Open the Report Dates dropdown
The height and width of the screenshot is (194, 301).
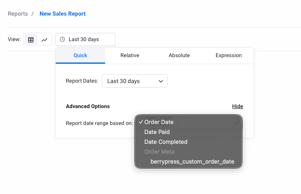pyautogui.click(x=135, y=81)
